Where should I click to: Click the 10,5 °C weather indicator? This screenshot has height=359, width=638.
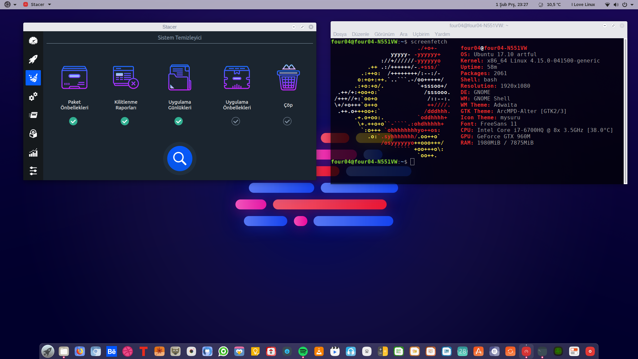pyautogui.click(x=550, y=5)
